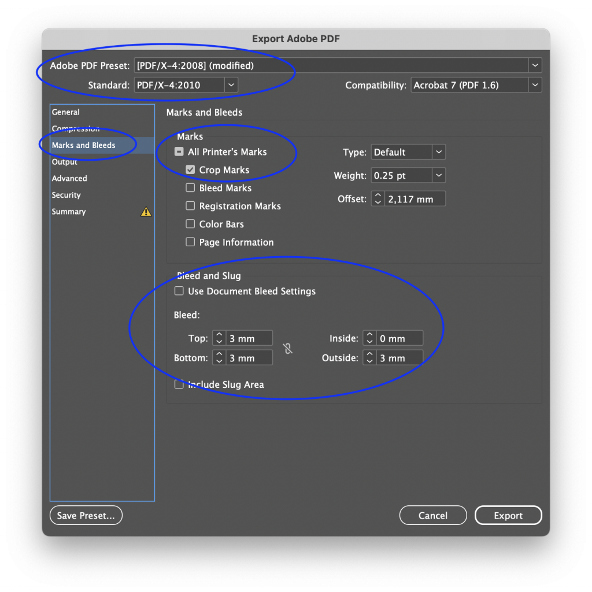Click the Bottom bleed stepper arrows

click(219, 358)
